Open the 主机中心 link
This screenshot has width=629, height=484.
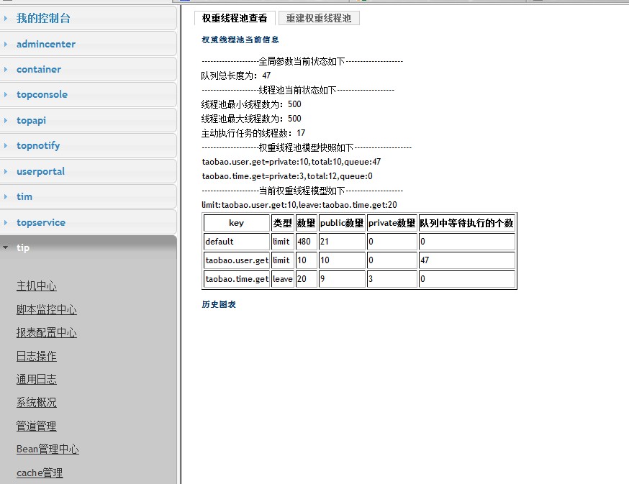click(x=37, y=286)
